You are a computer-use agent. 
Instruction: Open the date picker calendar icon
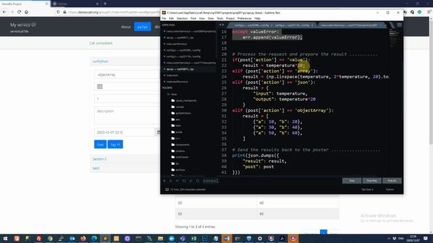point(158,132)
